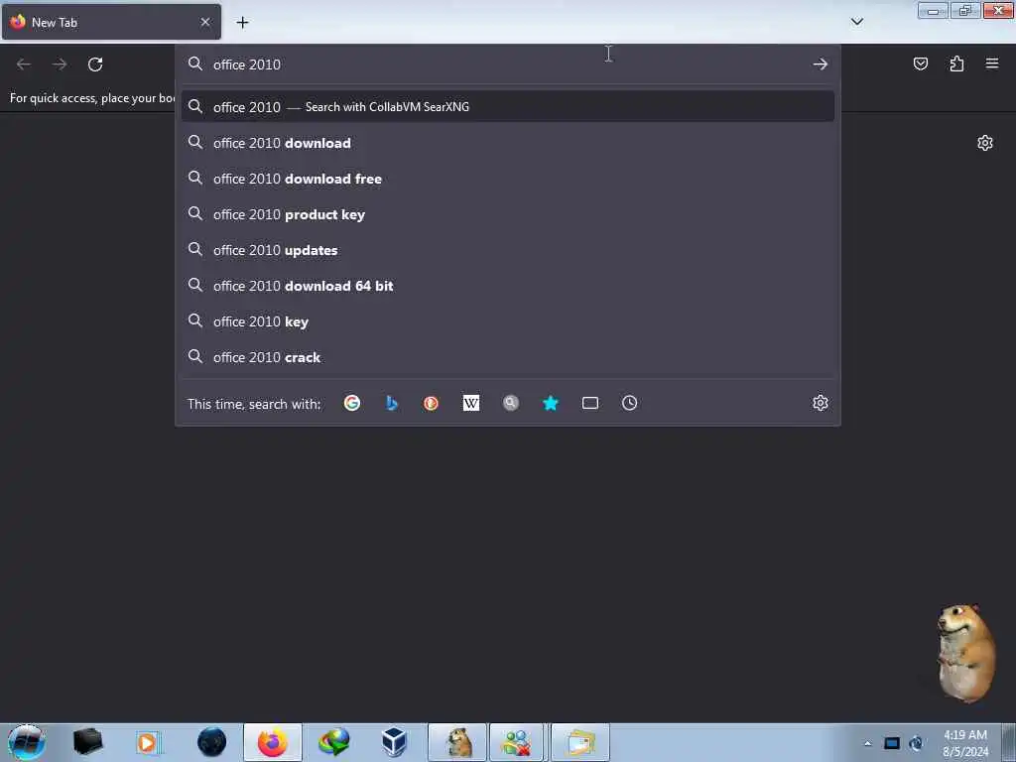Image resolution: width=1016 pixels, height=762 pixels.
Task: Select suggestion office 2010 download 64 bit
Action: click(507, 286)
